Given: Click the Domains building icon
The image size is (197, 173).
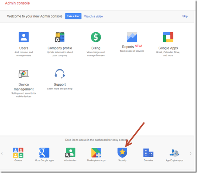Looking at the screenshot, I should [148, 153].
